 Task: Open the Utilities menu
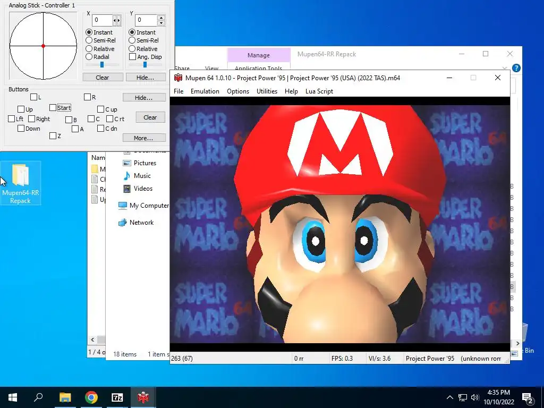(x=267, y=91)
